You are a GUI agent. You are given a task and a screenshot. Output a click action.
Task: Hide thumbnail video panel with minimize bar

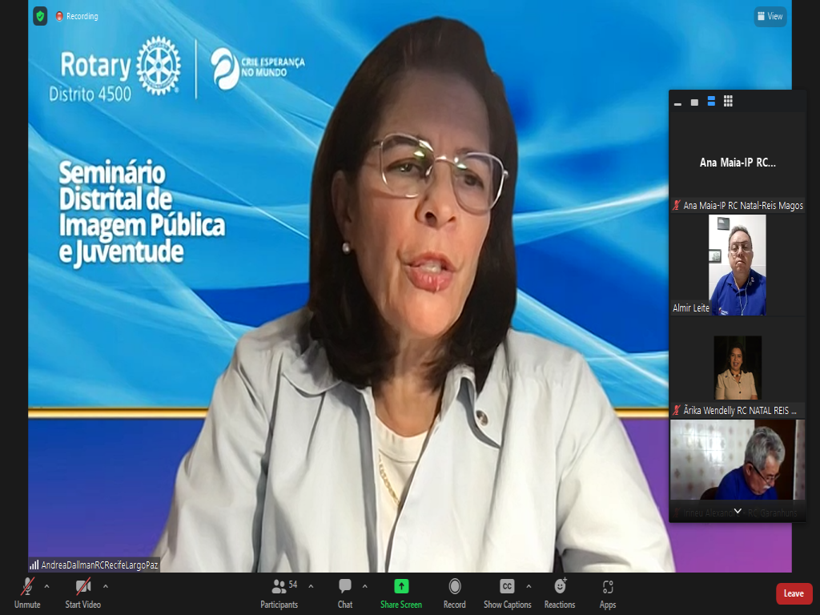[677, 103]
